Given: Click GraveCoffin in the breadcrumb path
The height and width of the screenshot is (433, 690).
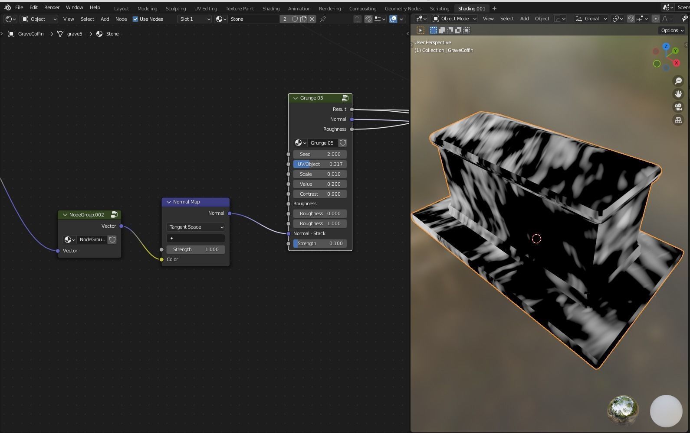Looking at the screenshot, I should [31, 34].
